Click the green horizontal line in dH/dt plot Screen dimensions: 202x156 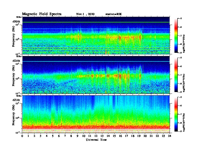96,22
